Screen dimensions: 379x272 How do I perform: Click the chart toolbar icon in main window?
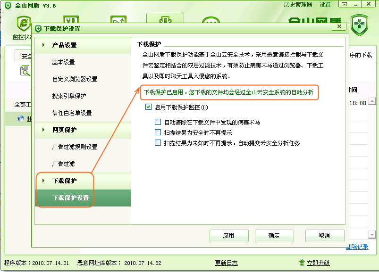118,19
